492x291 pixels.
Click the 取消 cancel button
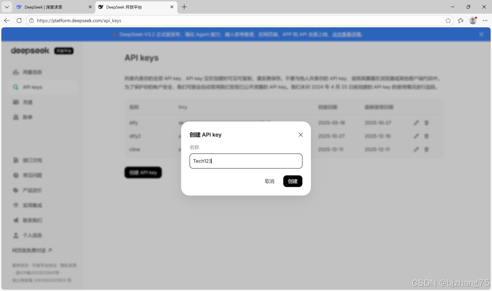click(x=269, y=181)
